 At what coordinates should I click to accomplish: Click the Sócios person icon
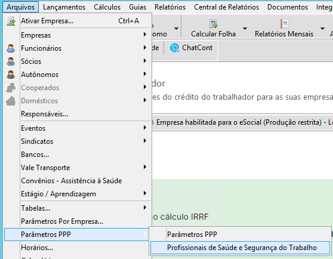coord(11,61)
